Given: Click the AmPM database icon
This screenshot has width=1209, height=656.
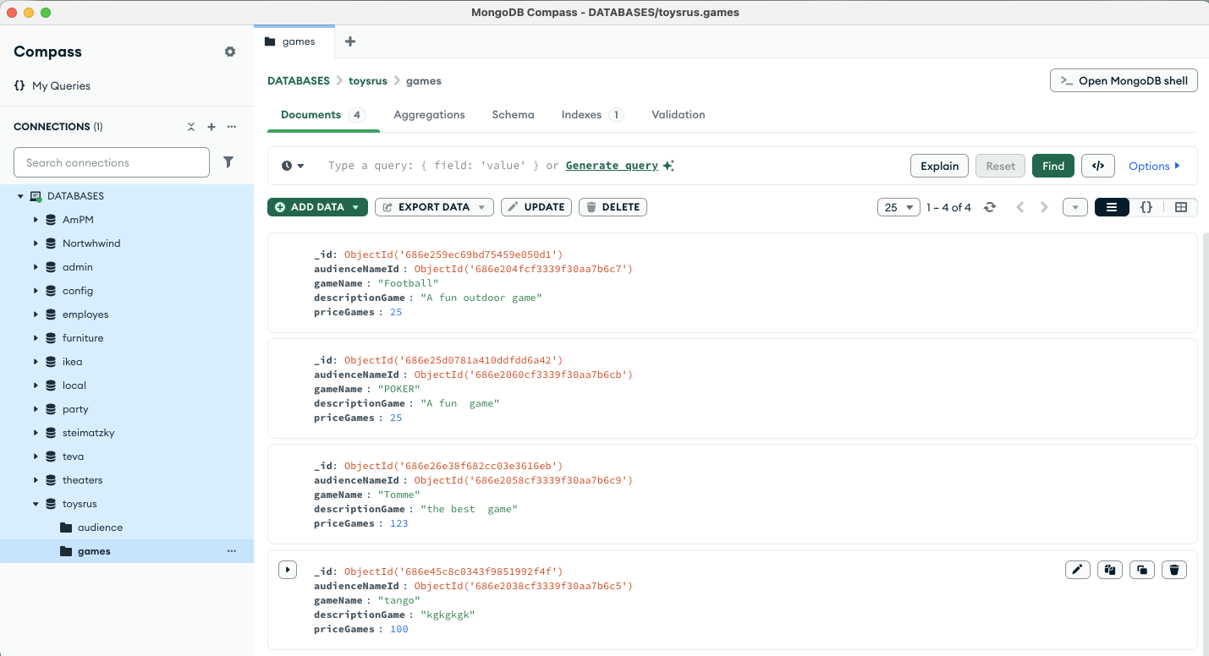Looking at the screenshot, I should click(51, 220).
